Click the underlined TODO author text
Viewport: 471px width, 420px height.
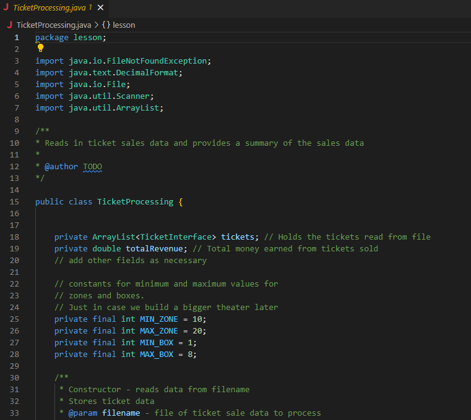pos(92,167)
